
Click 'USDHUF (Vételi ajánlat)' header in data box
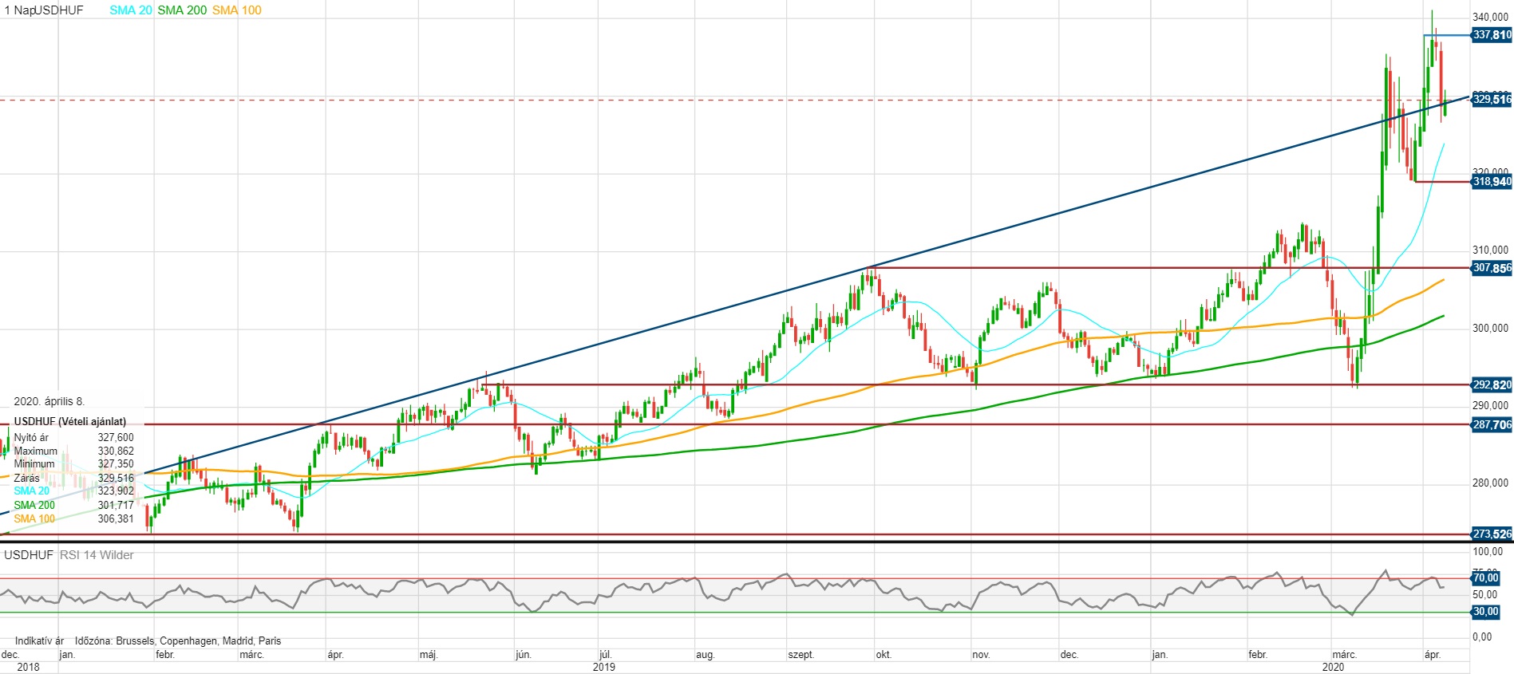coord(70,422)
